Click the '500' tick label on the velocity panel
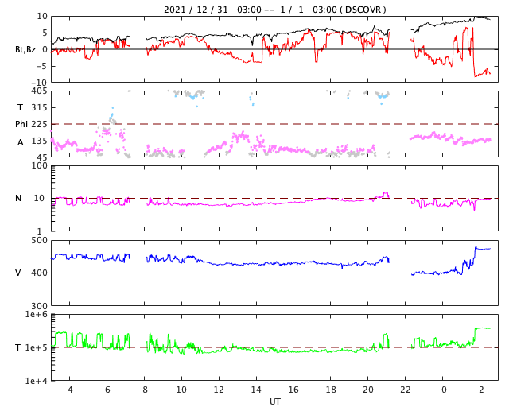 (x=39, y=241)
